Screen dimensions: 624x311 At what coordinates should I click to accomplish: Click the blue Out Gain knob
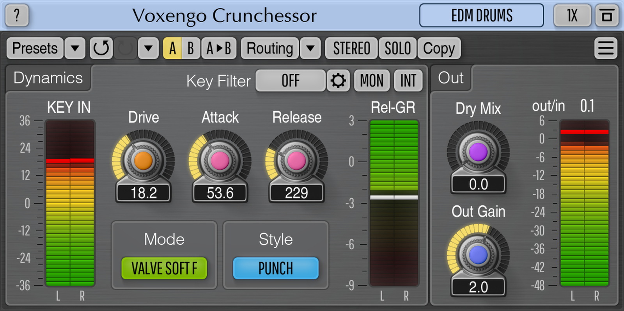point(478,255)
